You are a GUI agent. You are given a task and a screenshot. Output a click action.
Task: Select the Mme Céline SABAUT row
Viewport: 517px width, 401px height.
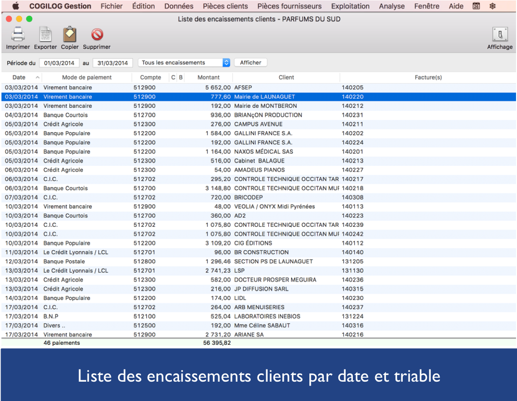(x=258, y=326)
